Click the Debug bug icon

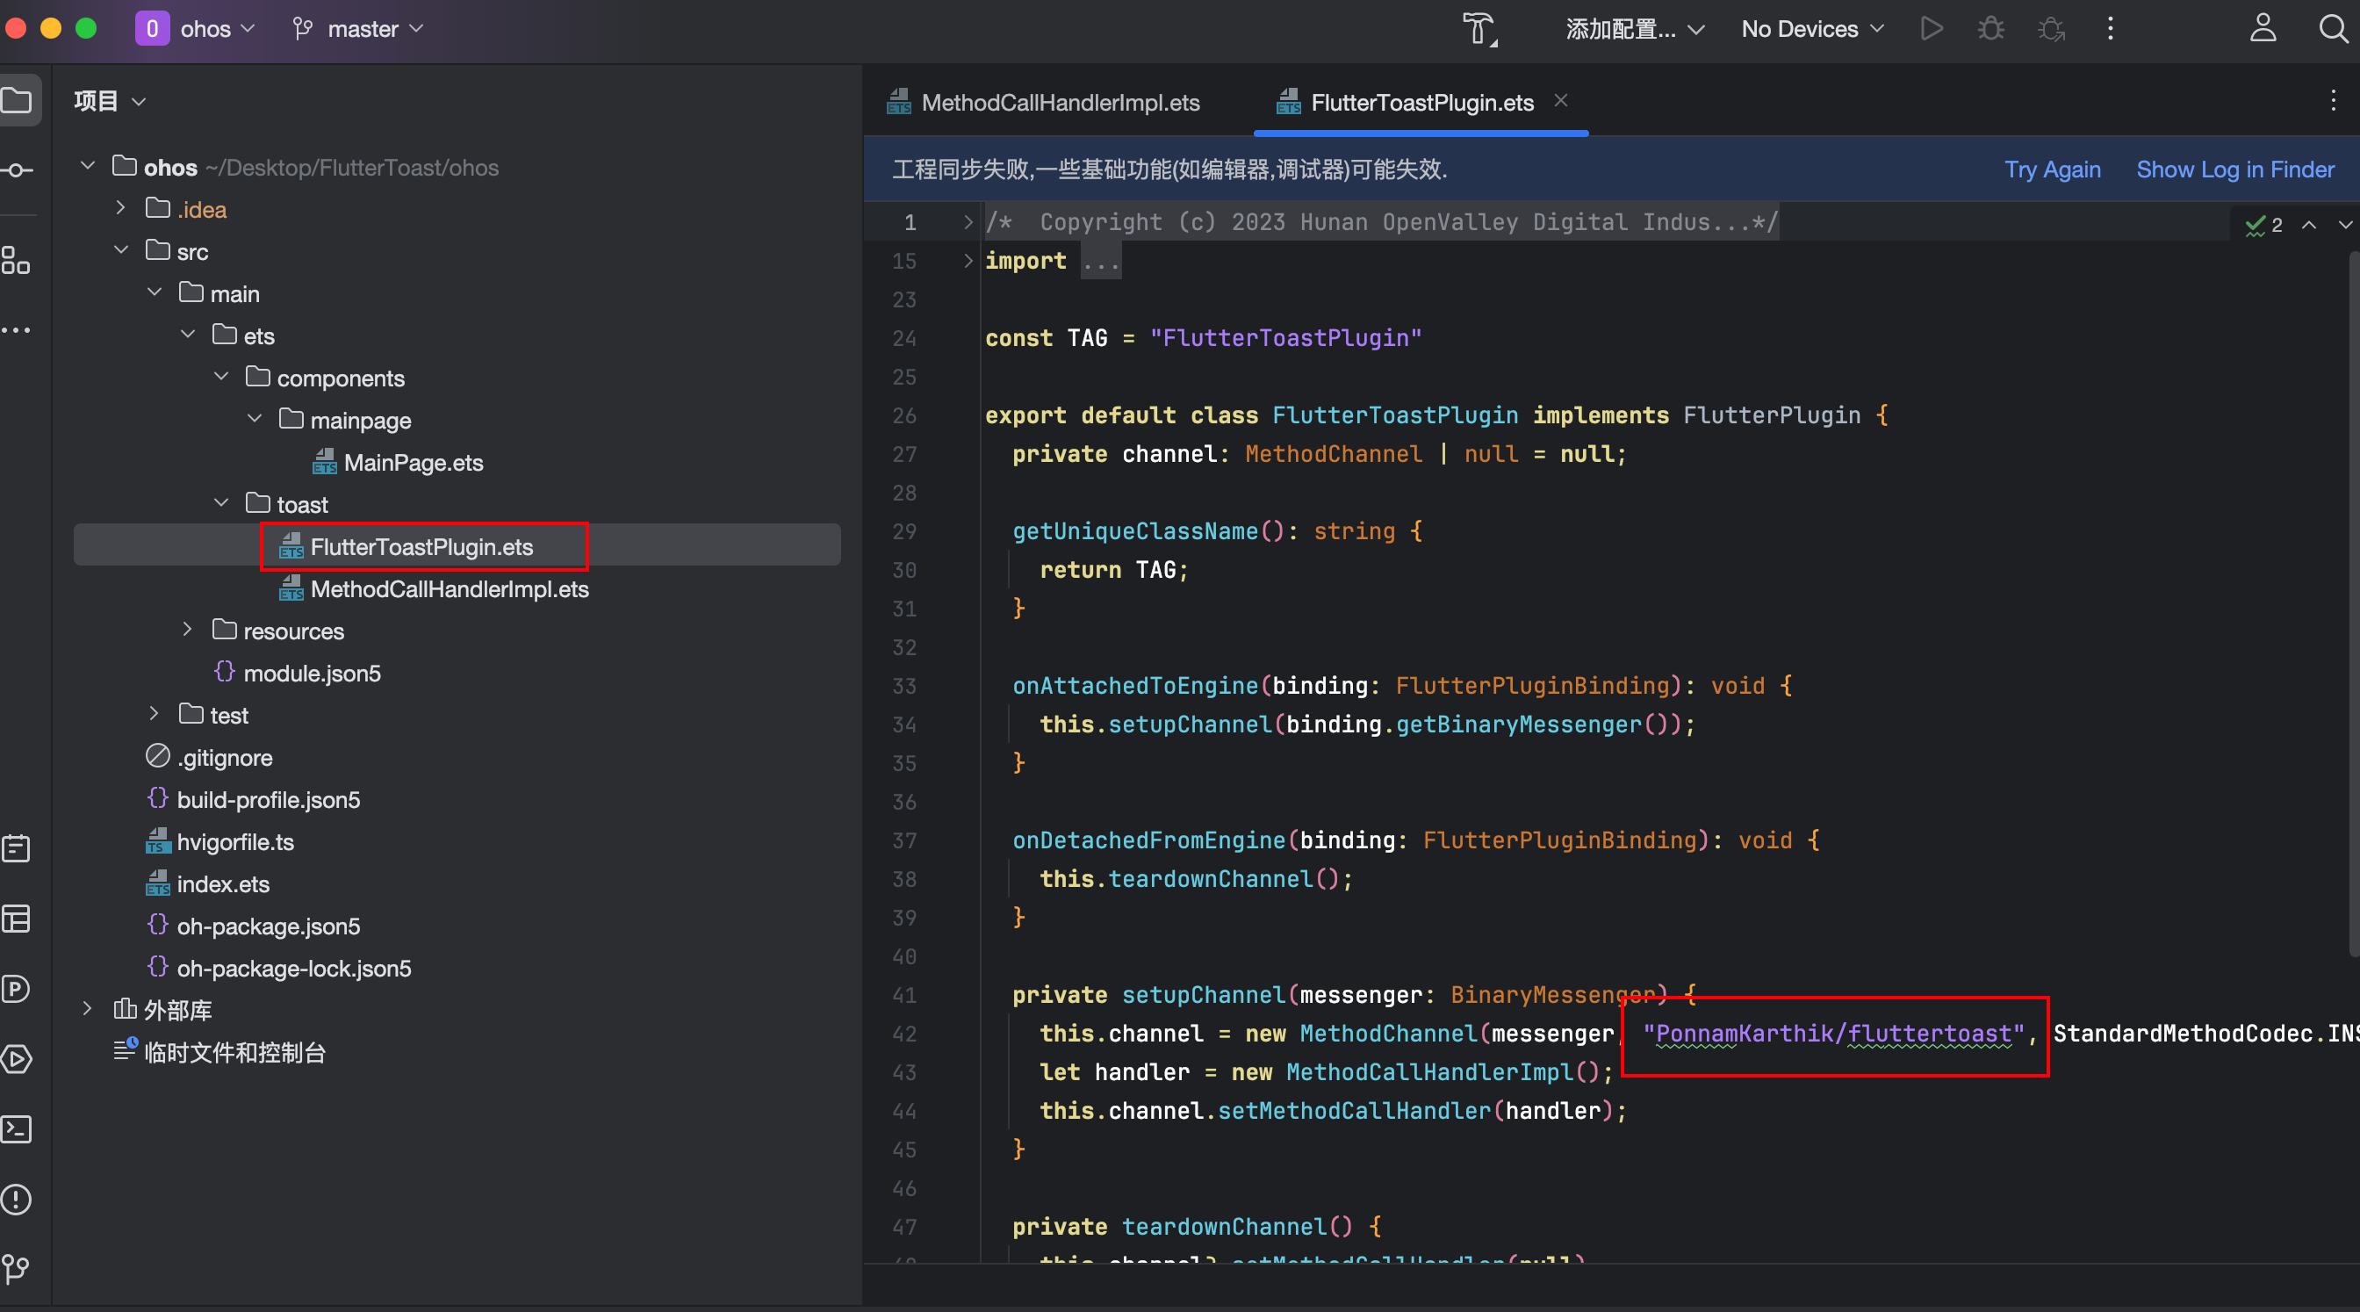pyautogui.click(x=1989, y=29)
